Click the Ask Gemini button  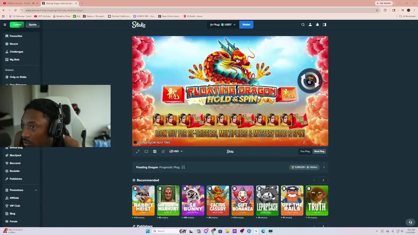(384, 3)
